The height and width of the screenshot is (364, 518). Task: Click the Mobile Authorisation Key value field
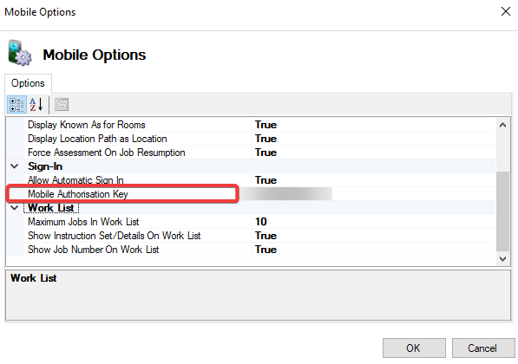click(x=373, y=194)
